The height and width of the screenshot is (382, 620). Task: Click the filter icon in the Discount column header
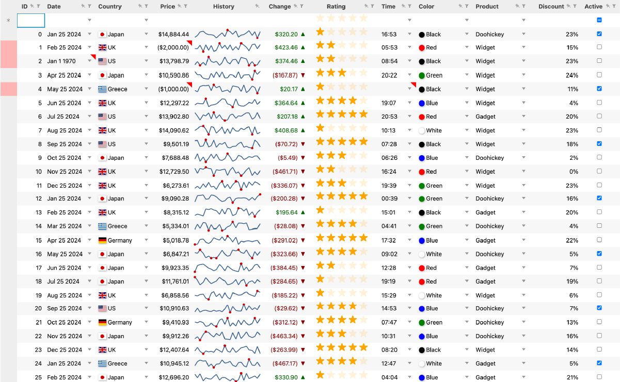[575, 7]
